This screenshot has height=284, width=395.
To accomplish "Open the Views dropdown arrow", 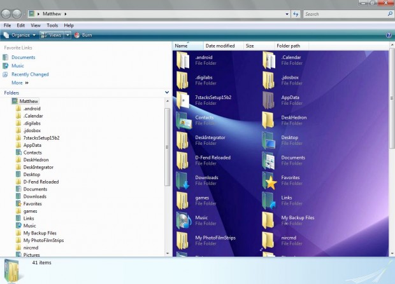I will [x=68, y=35].
